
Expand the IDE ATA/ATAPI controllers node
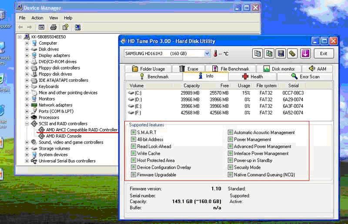[x=27, y=80]
